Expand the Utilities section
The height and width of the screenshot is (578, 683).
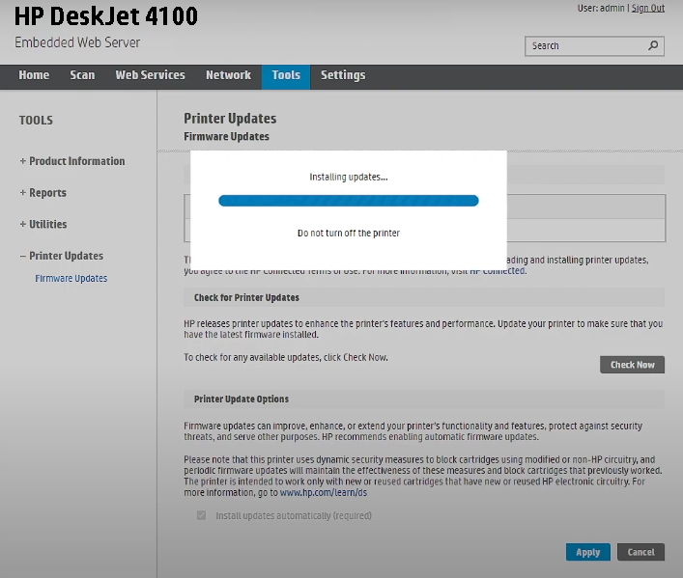point(43,224)
